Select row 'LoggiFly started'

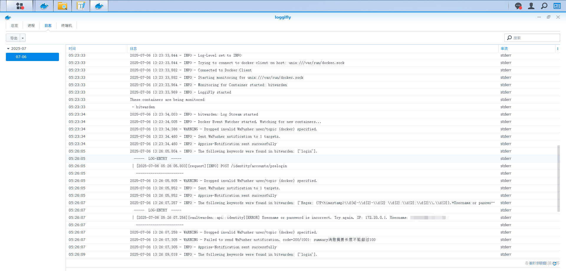tap(313, 92)
